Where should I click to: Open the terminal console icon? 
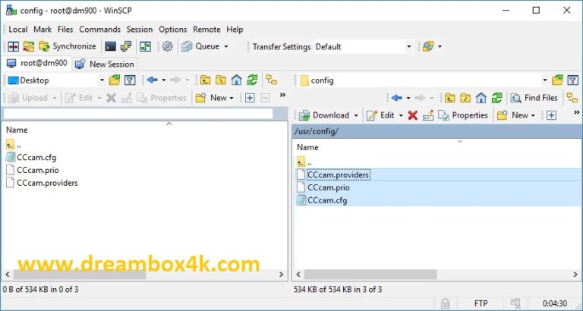pyautogui.click(x=110, y=46)
